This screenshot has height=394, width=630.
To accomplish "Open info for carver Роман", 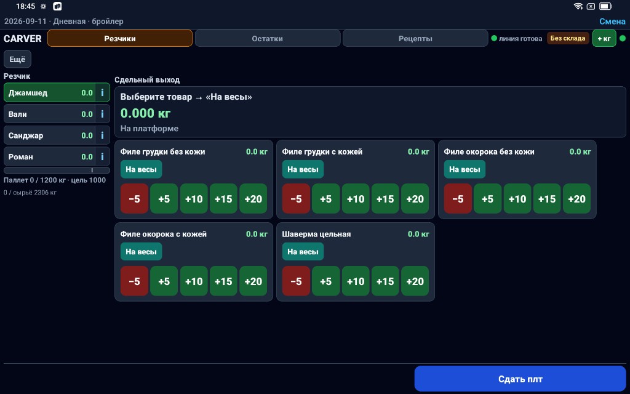I will pyautogui.click(x=103, y=157).
